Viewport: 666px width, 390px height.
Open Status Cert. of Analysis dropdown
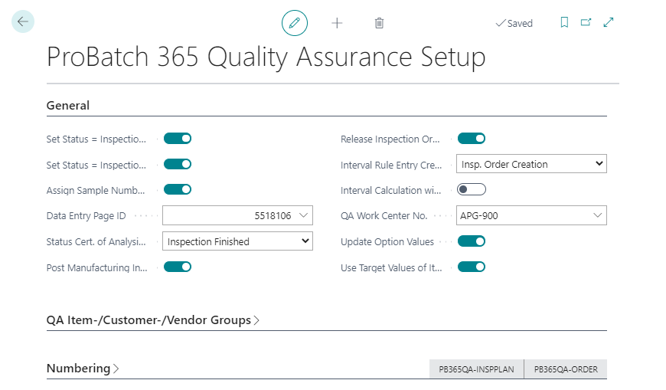click(237, 241)
